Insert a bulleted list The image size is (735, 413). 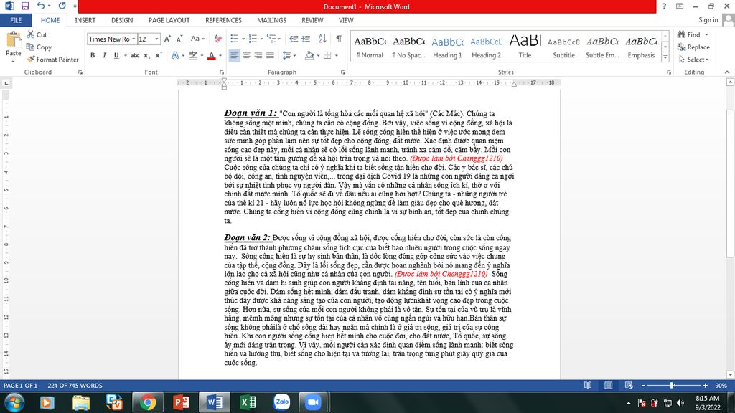tap(235, 39)
